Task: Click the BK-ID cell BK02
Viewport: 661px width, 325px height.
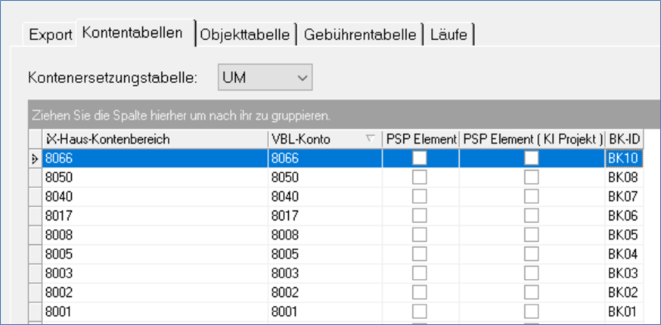Action: tap(625, 292)
